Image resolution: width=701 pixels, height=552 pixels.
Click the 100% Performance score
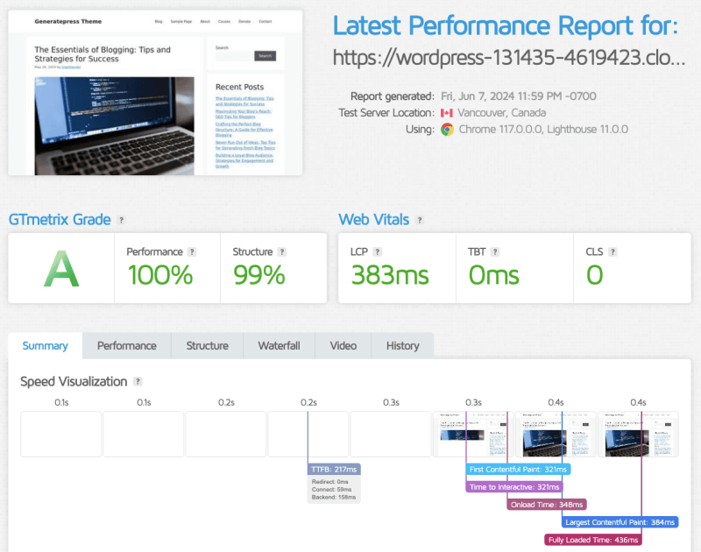coord(160,275)
